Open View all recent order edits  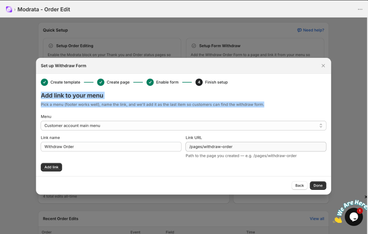pyautogui.click(x=317, y=219)
